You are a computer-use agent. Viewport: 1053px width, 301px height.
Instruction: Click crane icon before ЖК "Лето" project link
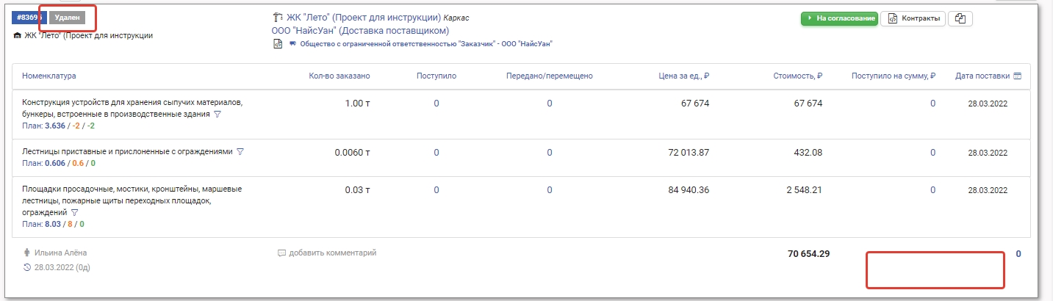pos(277,17)
